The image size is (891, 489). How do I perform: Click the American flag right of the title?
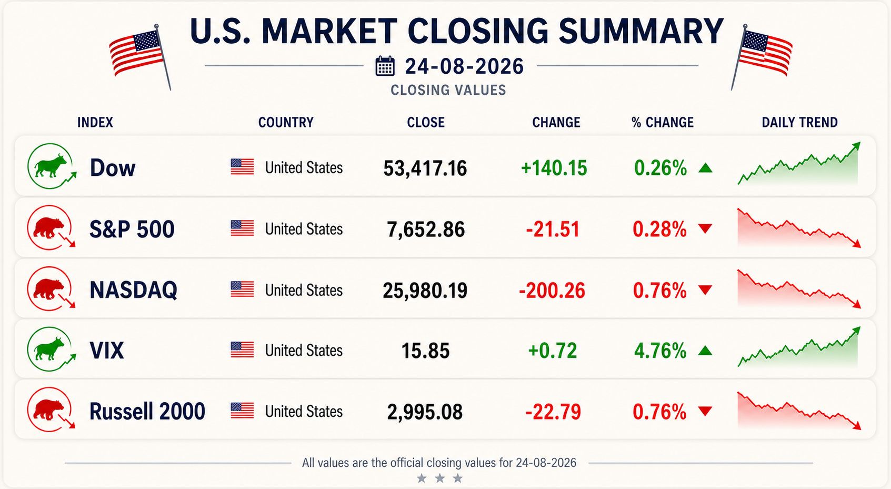[x=762, y=57]
